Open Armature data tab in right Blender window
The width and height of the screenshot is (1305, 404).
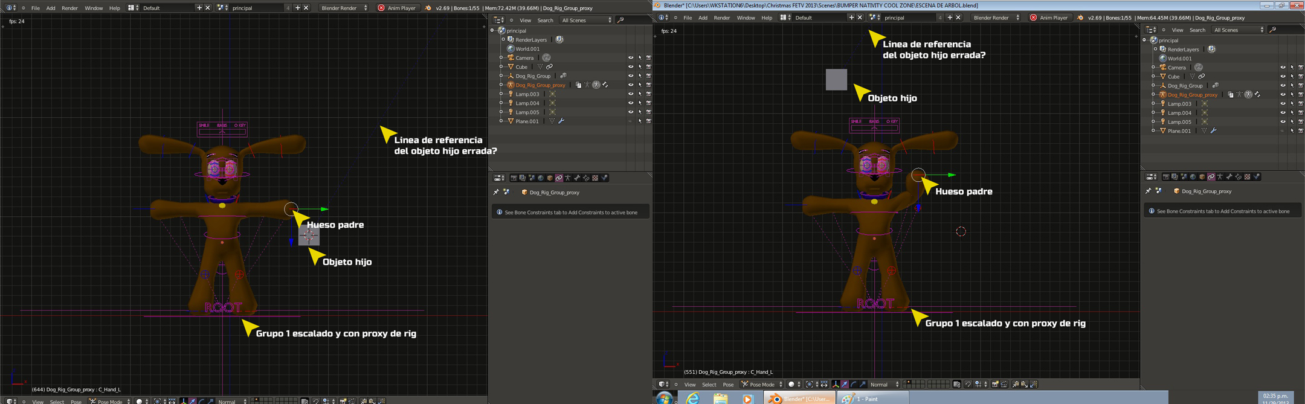click(x=1220, y=177)
